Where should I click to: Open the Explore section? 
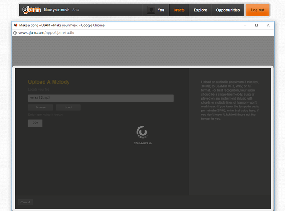pyautogui.click(x=200, y=10)
